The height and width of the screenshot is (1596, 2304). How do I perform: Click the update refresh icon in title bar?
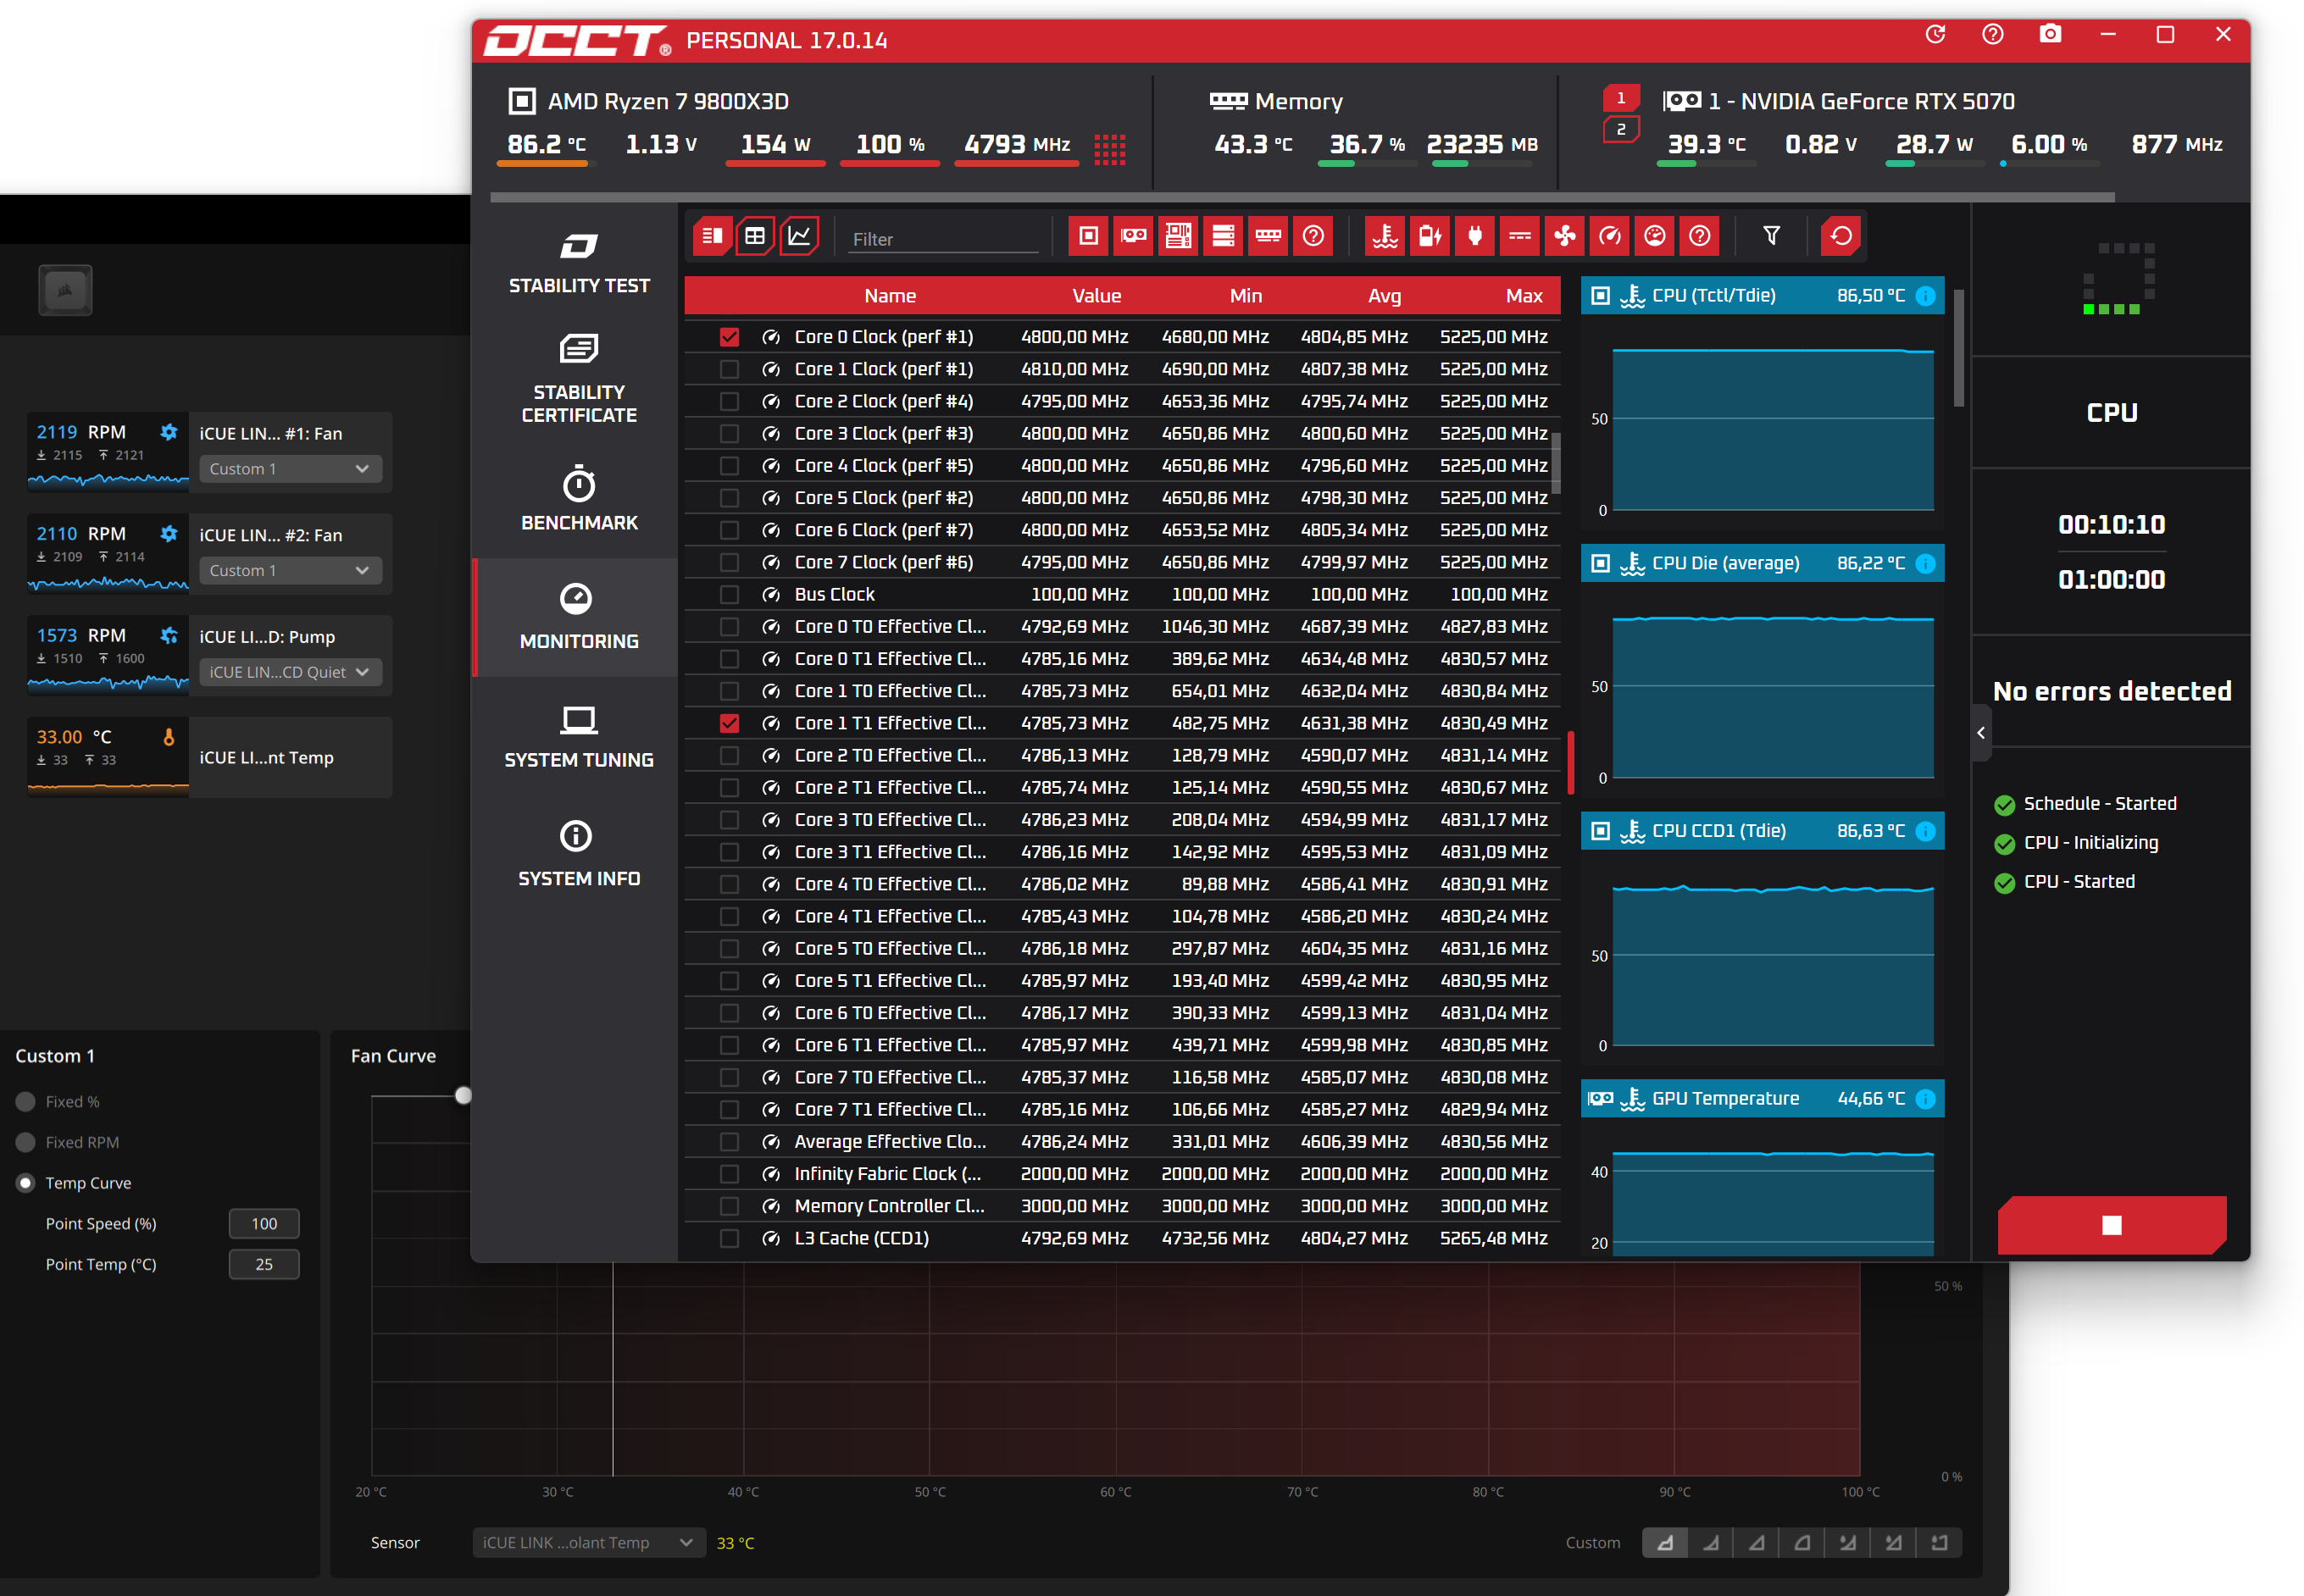point(1935,35)
